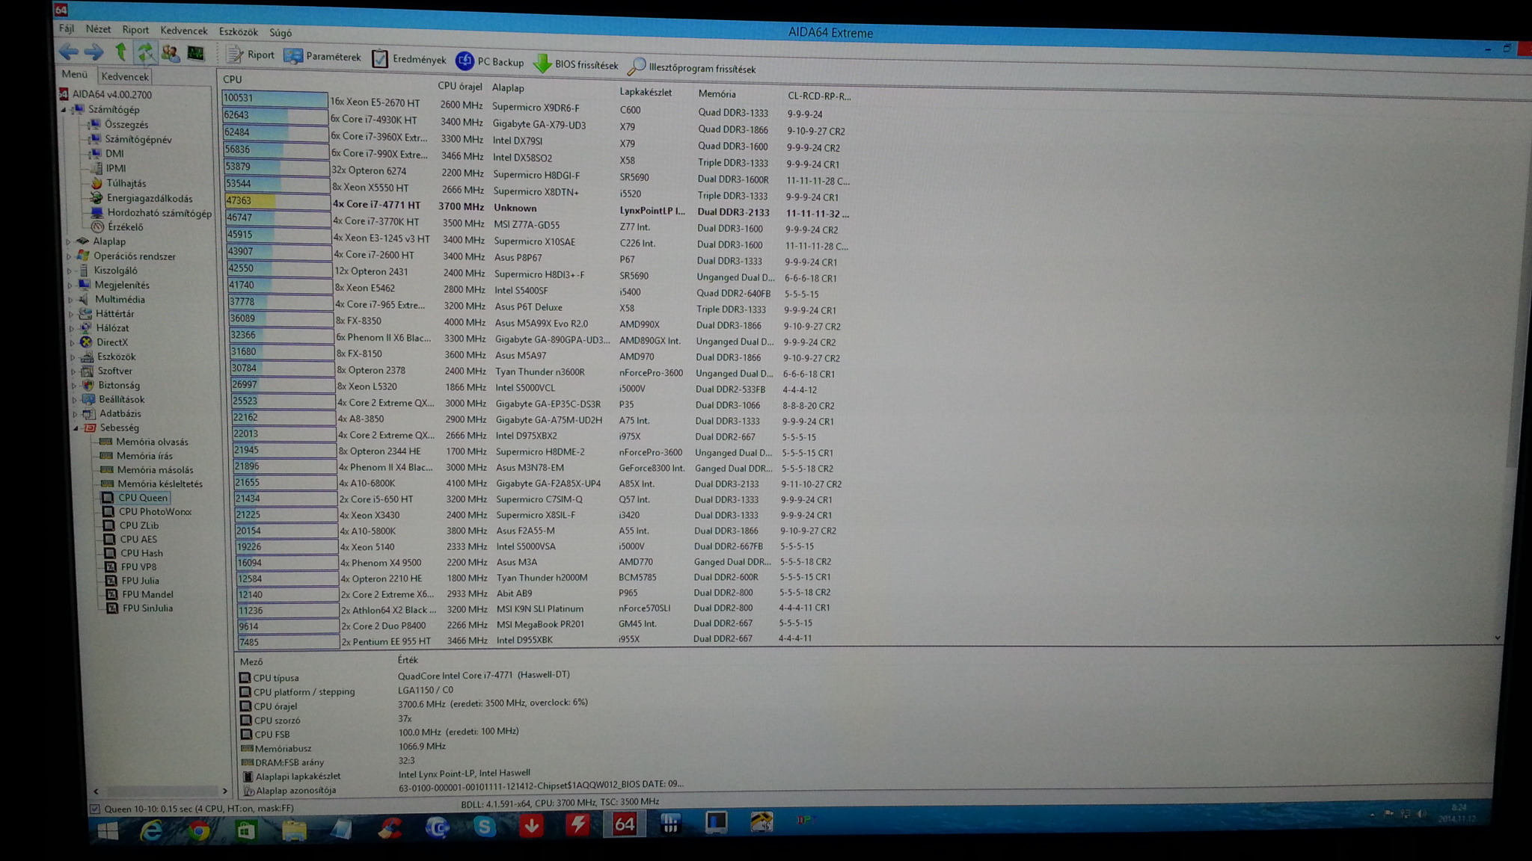The image size is (1532, 861).
Task: Click the PC Backup button
Action: coord(490,61)
